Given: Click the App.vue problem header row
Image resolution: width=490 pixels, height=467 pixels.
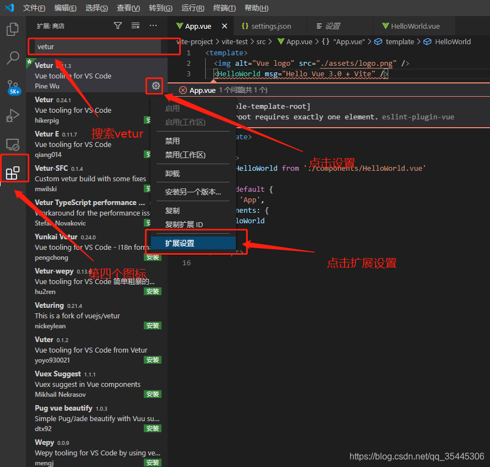Looking at the screenshot, I should [329, 90].
